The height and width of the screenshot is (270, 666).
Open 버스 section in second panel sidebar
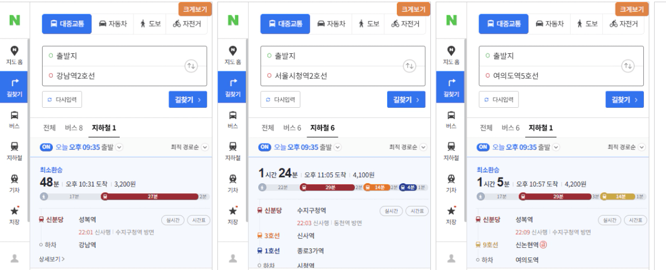[233, 120]
